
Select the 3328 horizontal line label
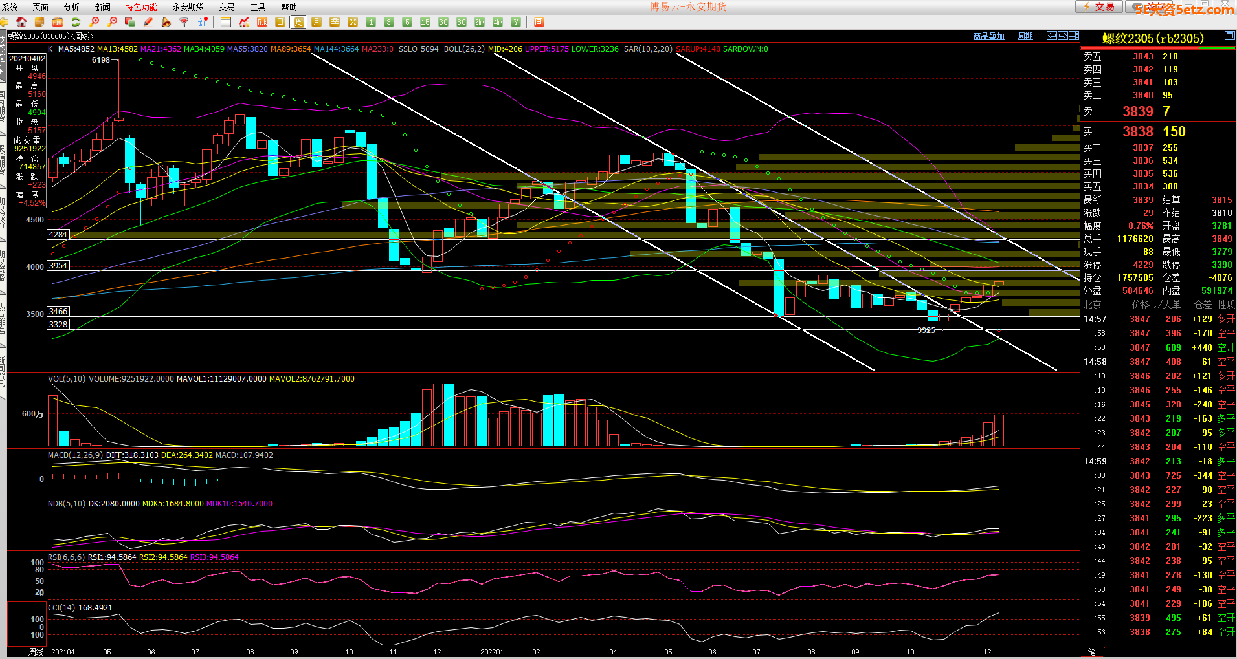click(58, 324)
